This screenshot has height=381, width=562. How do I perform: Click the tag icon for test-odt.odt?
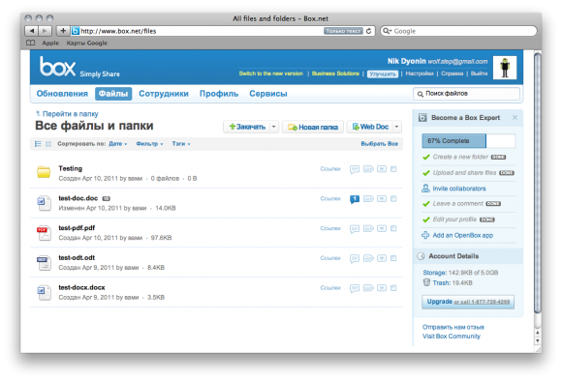click(368, 258)
